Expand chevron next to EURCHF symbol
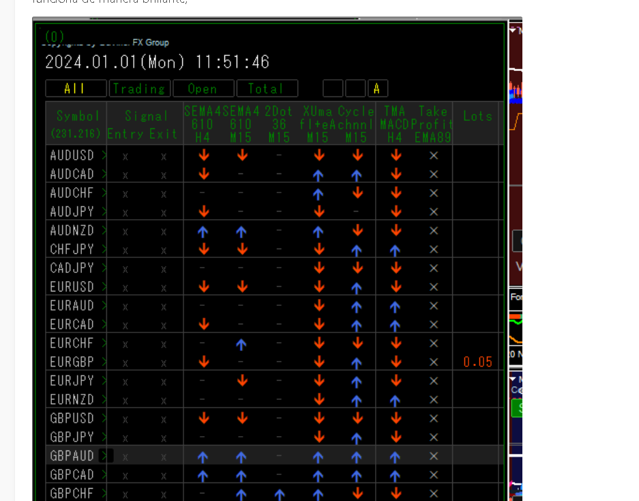 (104, 343)
